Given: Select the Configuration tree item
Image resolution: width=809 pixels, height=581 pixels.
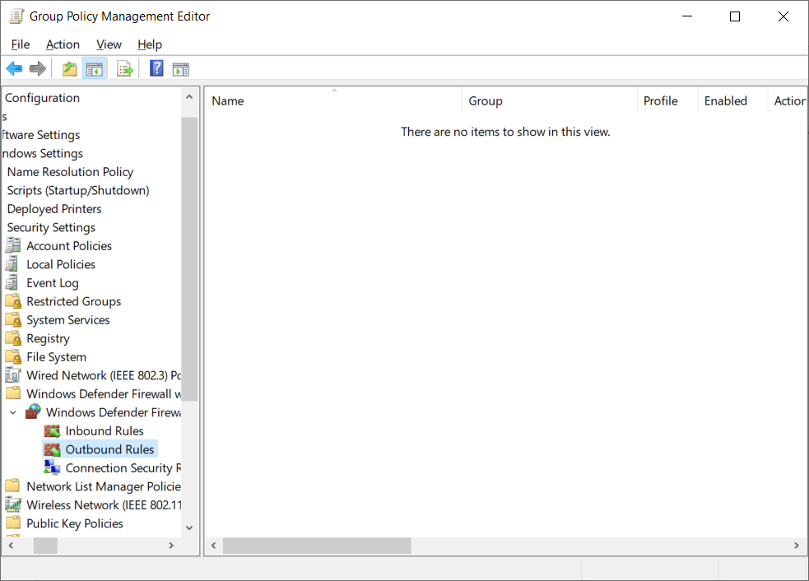Looking at the screenshot, I should pos(42,98).
